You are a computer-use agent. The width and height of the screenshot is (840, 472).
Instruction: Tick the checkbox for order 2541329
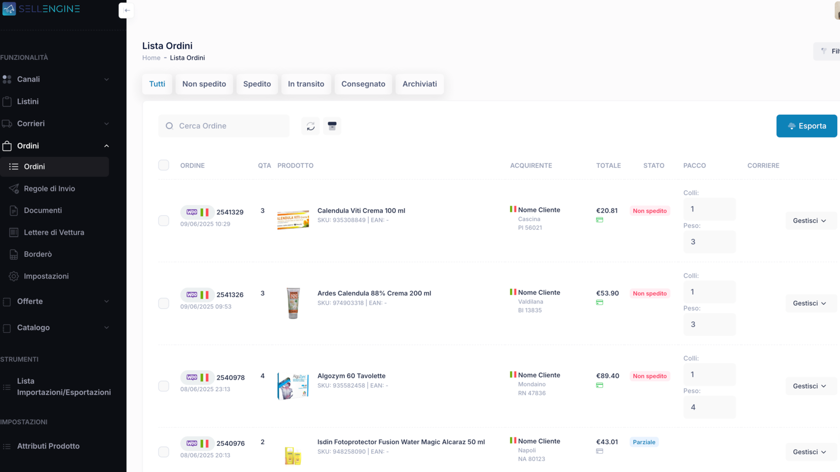coord(164,221)
